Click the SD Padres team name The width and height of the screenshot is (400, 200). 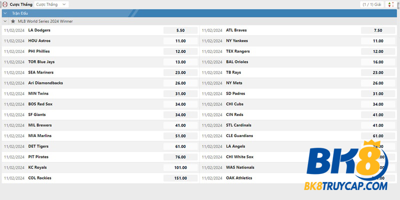[x=235, y=93]
